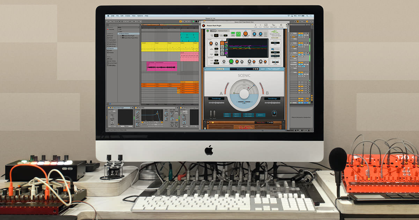Open the Poly mode display selector
The image size is (419, 220).
(x=275, y=43)
